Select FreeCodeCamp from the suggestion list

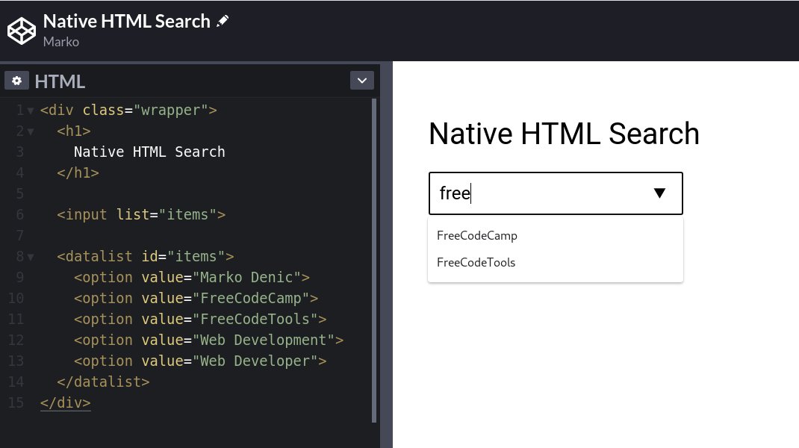[476, 235]
